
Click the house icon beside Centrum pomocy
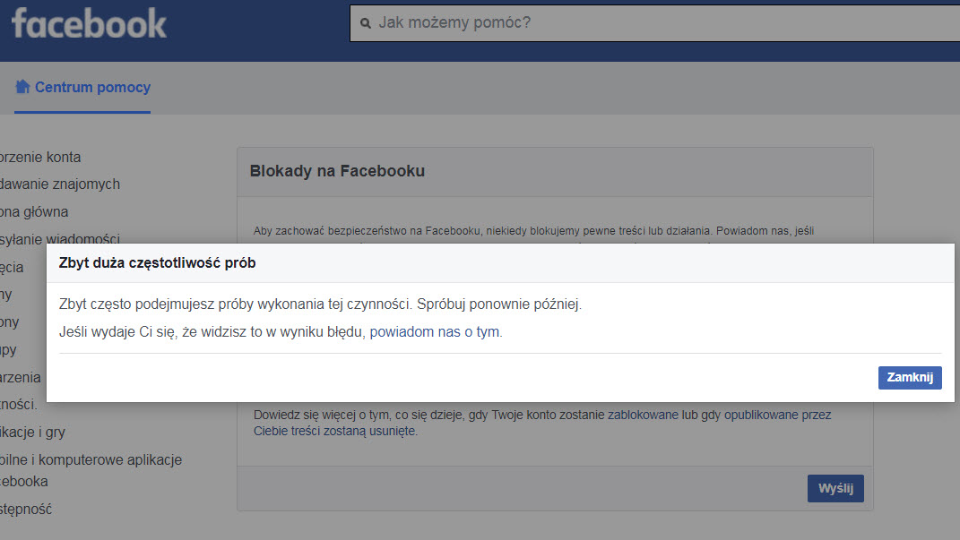22,87
